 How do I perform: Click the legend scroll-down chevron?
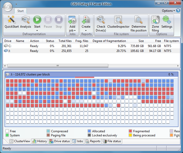coord(177,136)
